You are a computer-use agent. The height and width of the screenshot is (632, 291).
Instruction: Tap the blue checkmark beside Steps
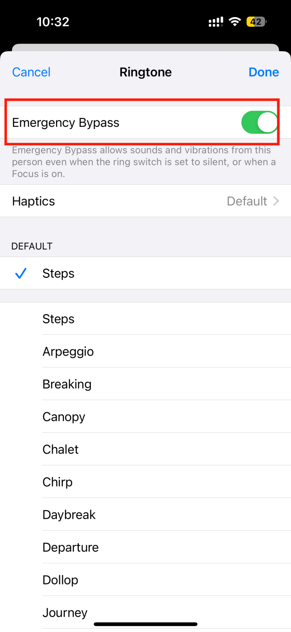[21, 273]
